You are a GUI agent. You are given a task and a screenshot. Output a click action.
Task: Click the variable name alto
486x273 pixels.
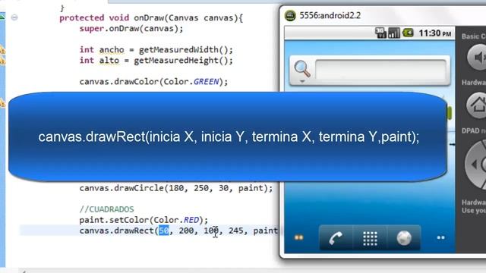coord(109,61)
